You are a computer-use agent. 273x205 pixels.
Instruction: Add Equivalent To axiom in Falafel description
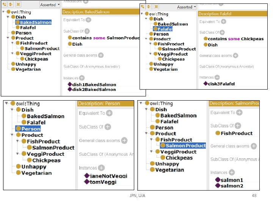224,22
